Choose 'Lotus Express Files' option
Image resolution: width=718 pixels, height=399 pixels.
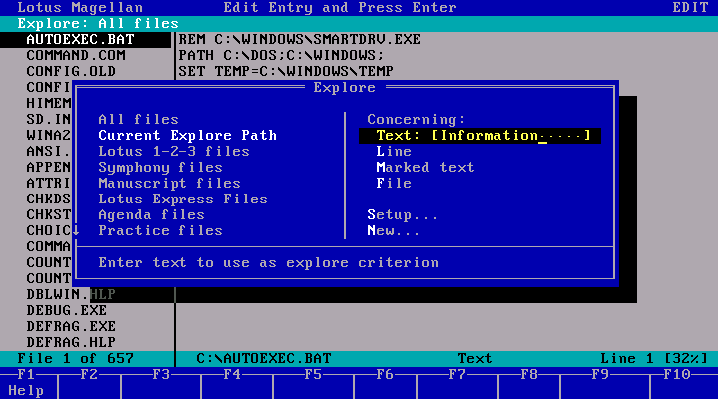click(x=182, y=199)
